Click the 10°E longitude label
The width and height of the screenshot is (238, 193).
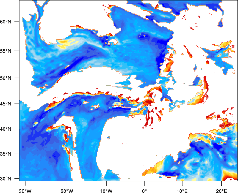click(182, 191)
